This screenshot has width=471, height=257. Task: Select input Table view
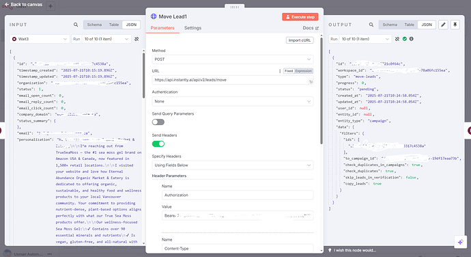(x=113, y=25)
